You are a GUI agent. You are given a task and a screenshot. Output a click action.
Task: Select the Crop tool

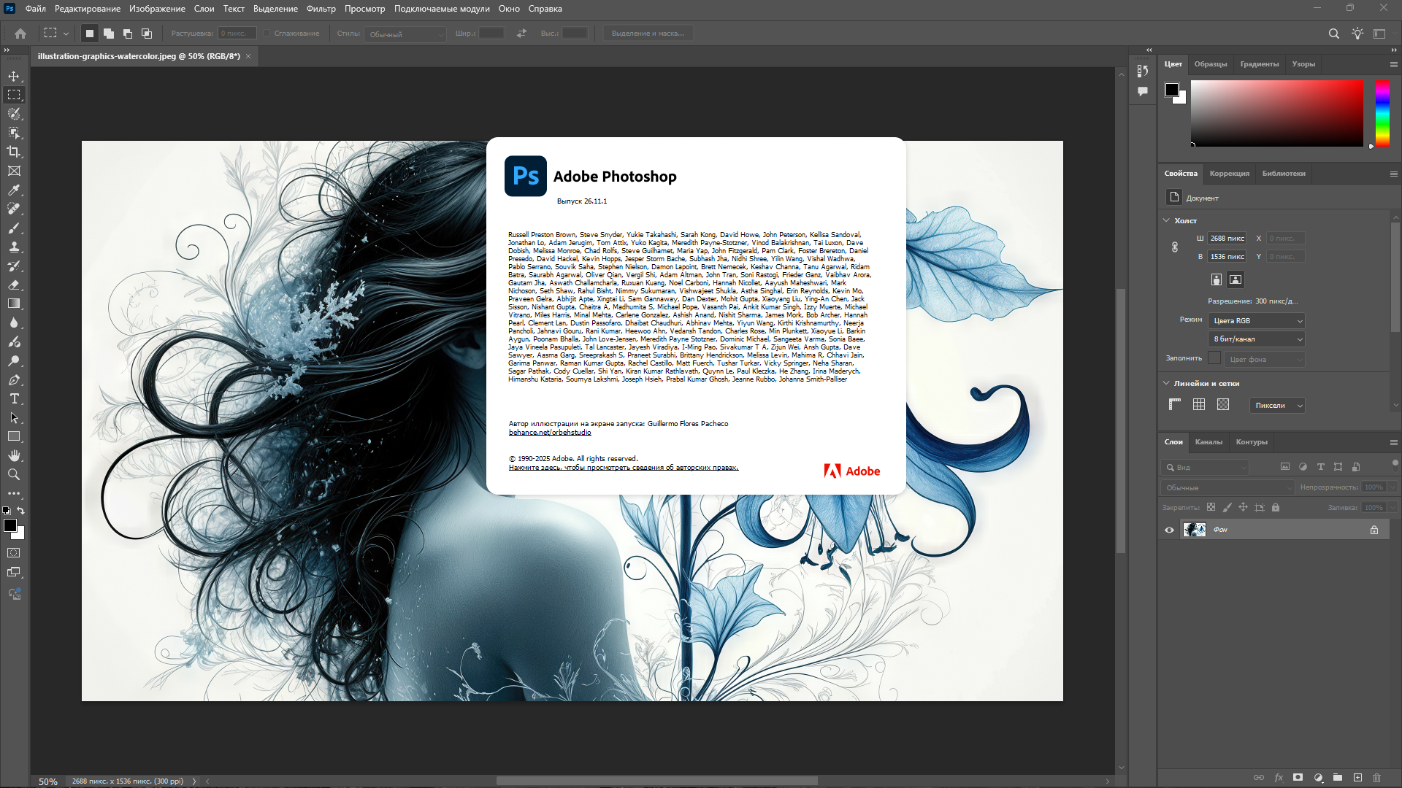click(x=14, y=152)
